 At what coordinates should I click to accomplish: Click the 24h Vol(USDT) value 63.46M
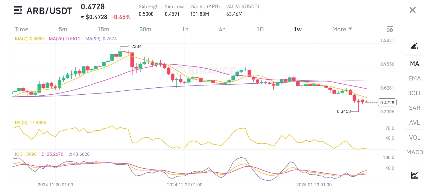pos(234,14)
